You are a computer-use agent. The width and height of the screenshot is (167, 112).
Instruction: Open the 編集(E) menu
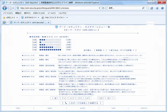pos(18,13)
